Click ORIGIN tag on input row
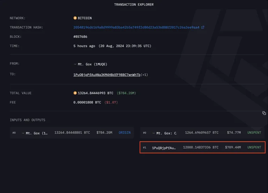The height and width of the screenshot is (193, 268). pos(125,133)
